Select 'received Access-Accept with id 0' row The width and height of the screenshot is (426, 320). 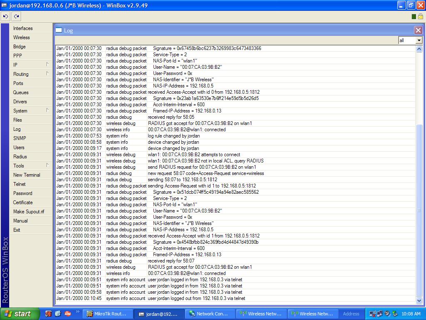coord(235,92)
